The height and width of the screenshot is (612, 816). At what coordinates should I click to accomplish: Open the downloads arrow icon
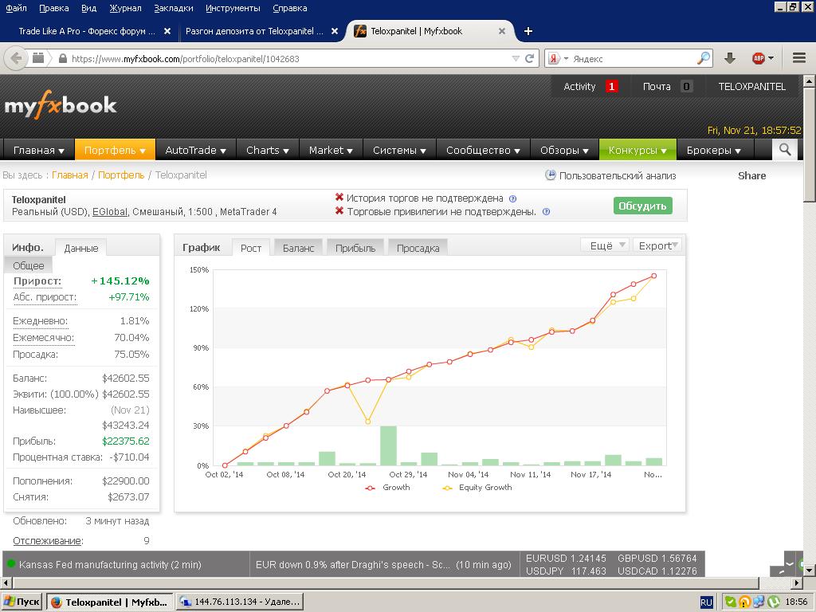[730, 58]
